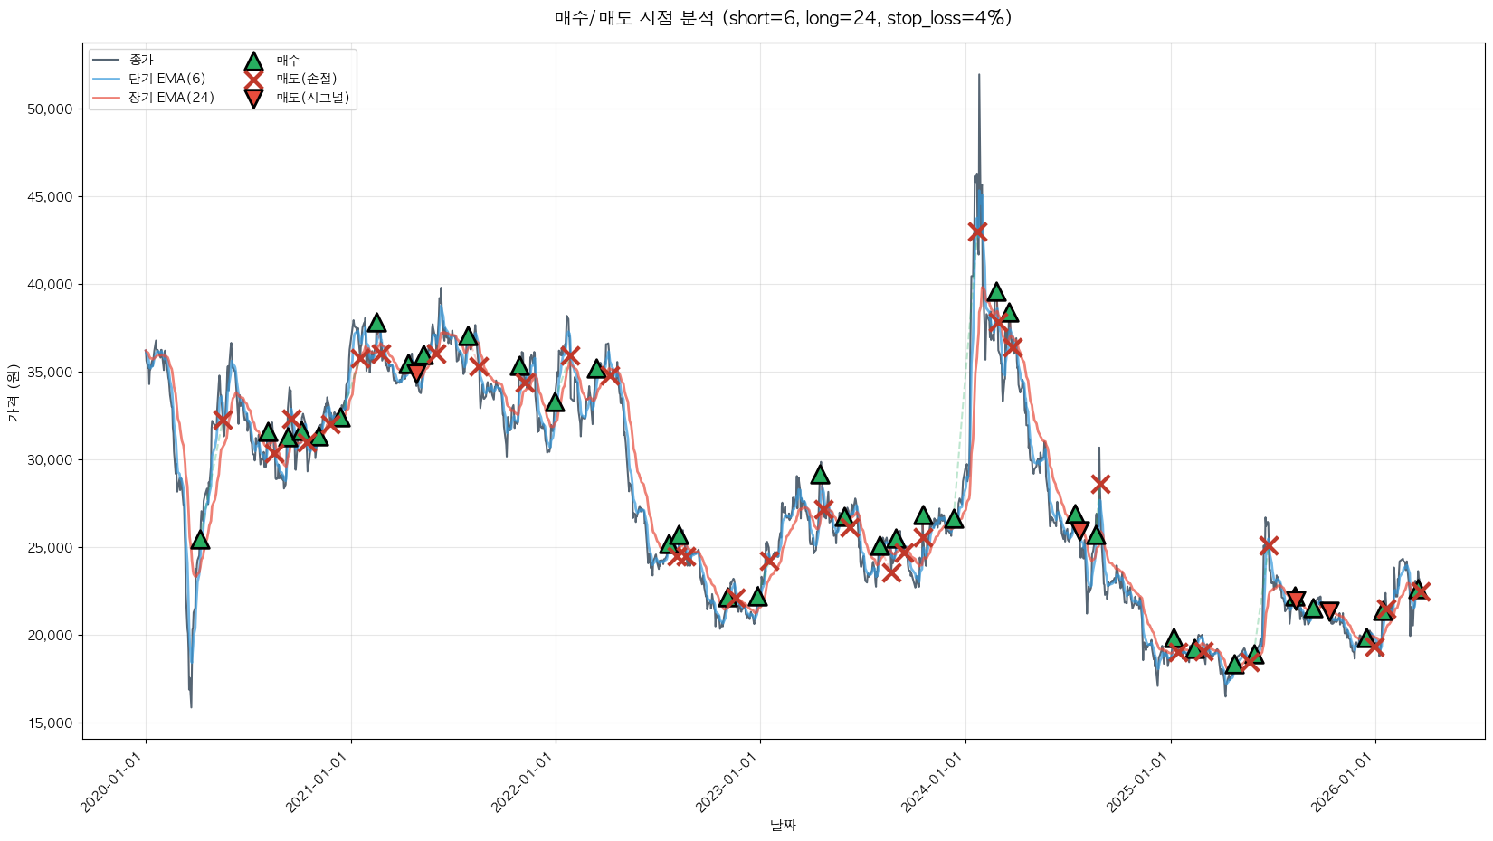
Task: Click the red 매도(손절) X legend icon
Action: tap(253, 79)
